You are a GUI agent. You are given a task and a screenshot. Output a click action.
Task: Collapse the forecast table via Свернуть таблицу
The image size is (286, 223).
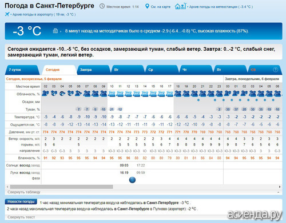pos(24,192)
